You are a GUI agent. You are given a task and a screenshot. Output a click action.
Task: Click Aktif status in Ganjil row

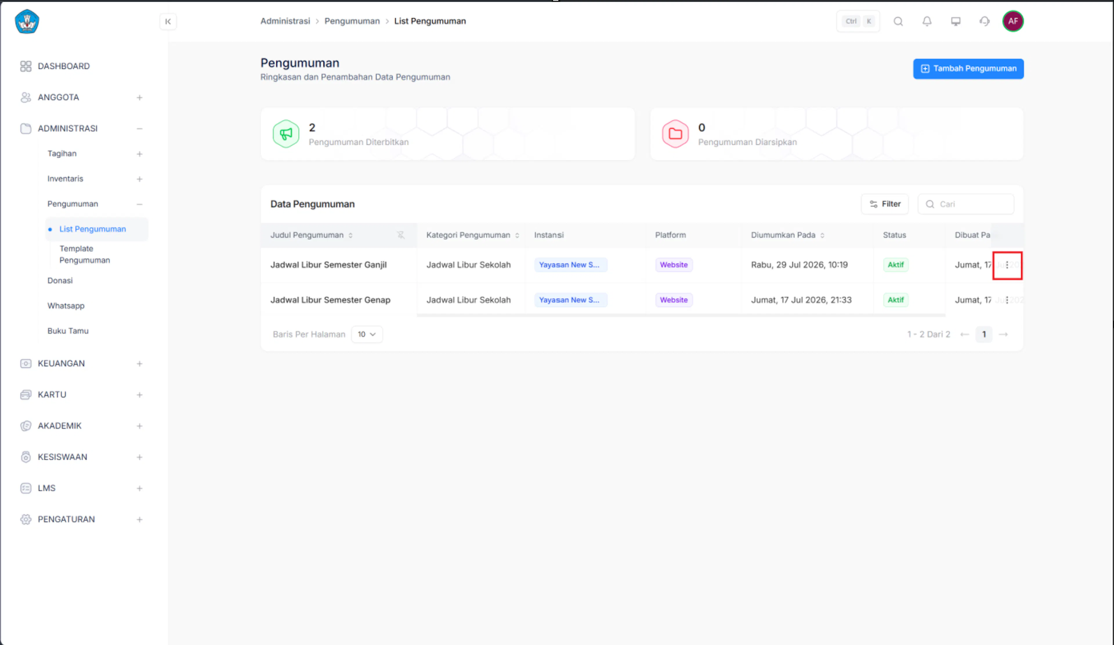click(896, 265)
